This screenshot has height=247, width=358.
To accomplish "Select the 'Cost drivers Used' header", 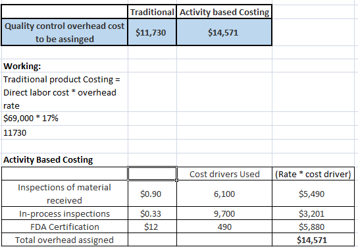I will pyautogui.click(x=224, y=174).
